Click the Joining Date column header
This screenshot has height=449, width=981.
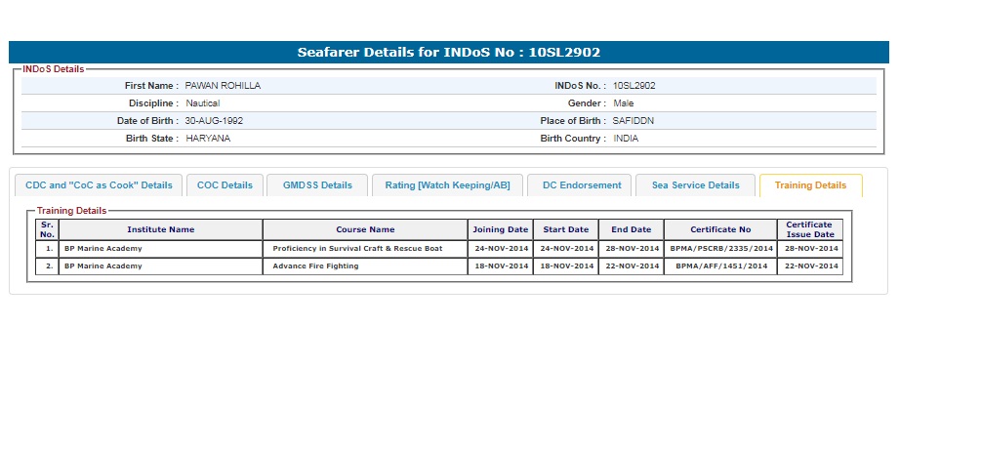point(501,229)
